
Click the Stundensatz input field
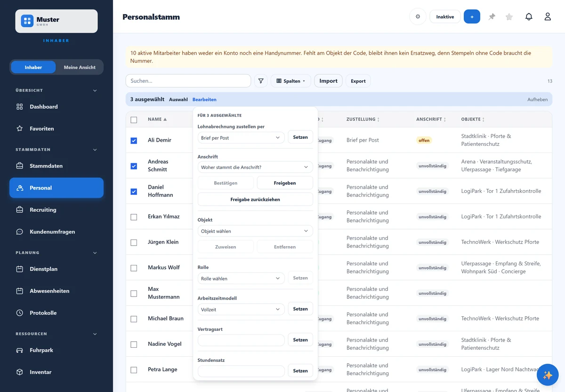point(241,371)
